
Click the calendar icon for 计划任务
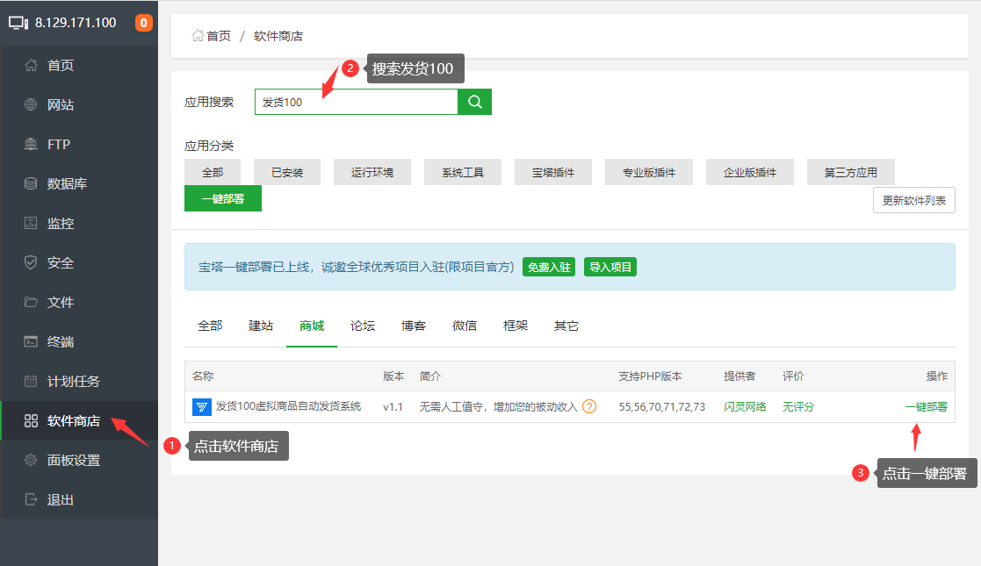[31, 381]
